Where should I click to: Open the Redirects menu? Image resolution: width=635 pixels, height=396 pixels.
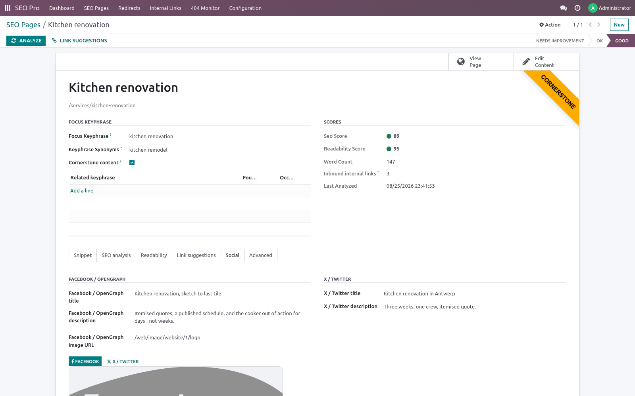pyautogui.click(x=129, y=8)
